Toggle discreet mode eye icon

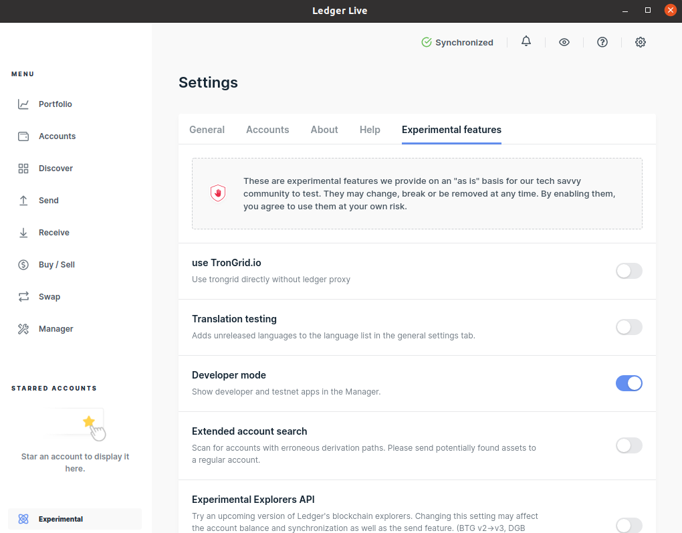(x=564, y=42)
